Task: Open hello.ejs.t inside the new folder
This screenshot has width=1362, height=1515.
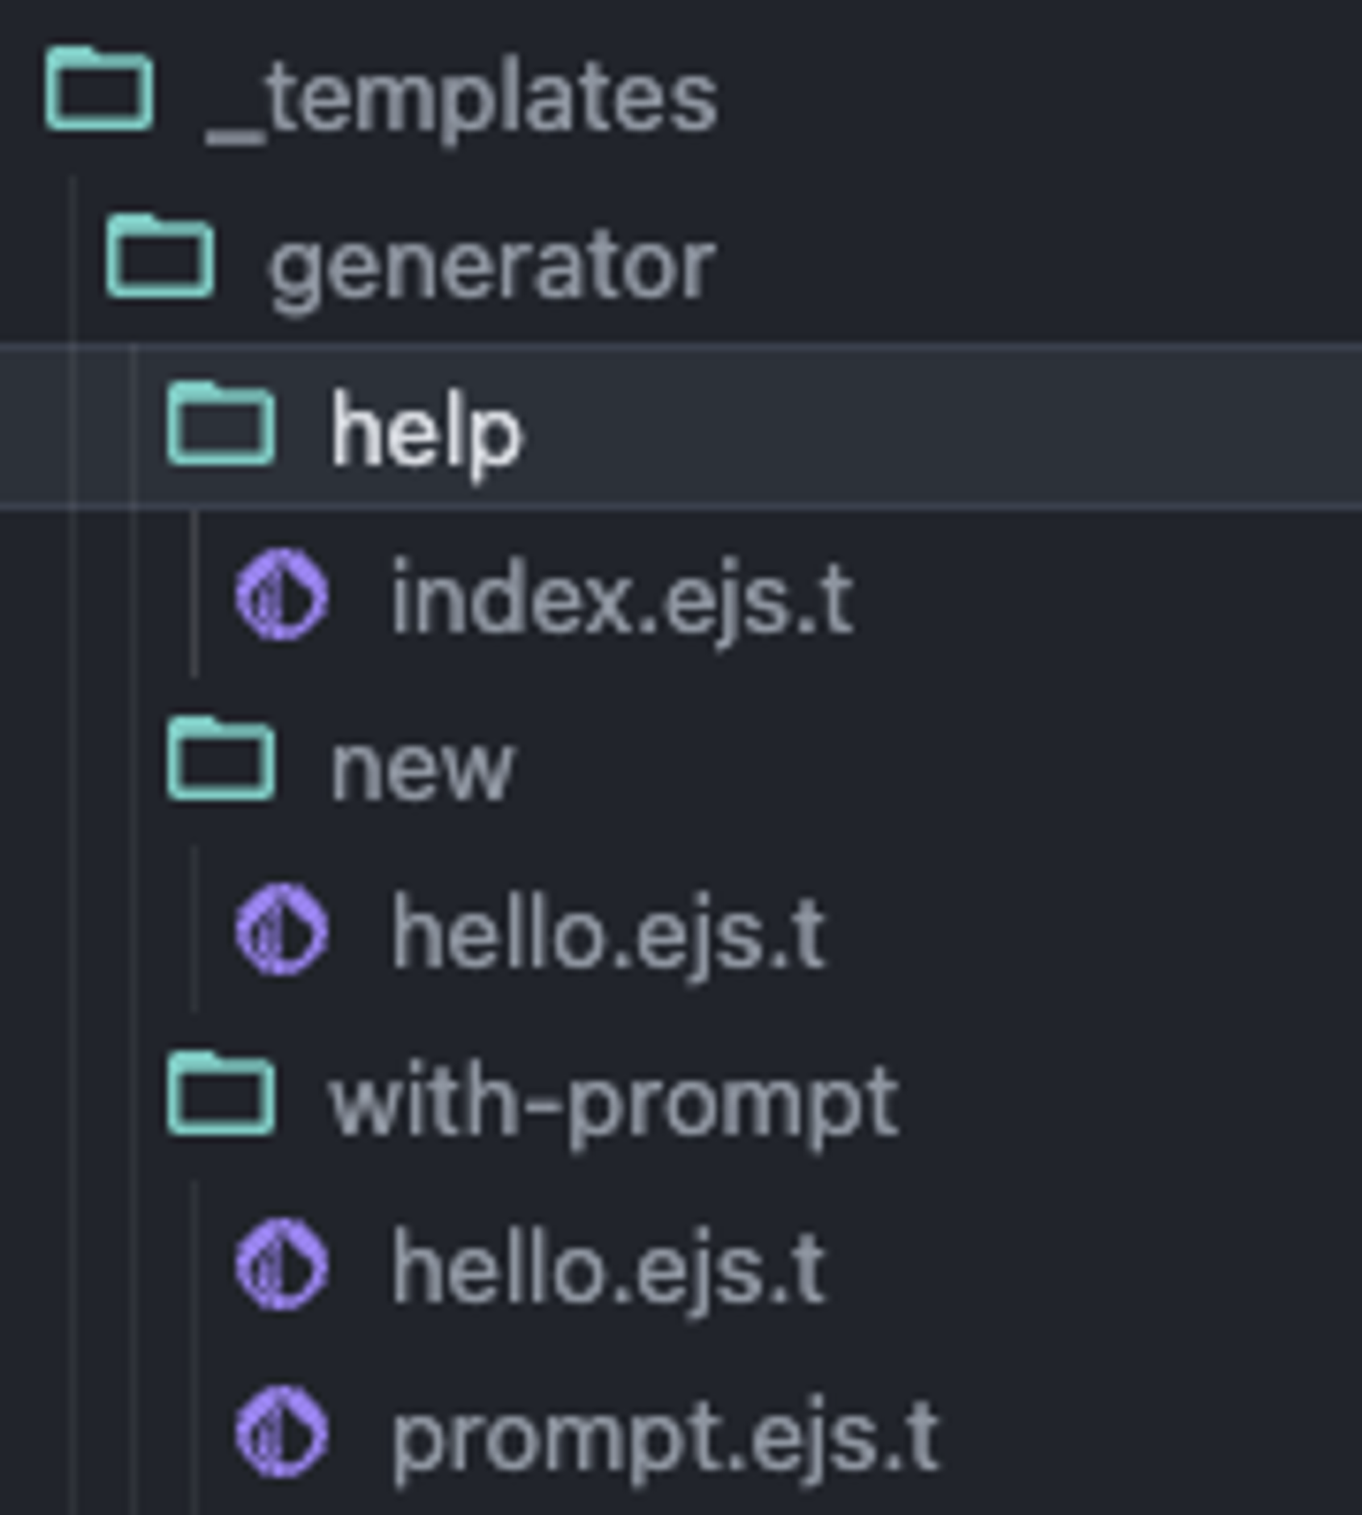Action: (608, 935)
